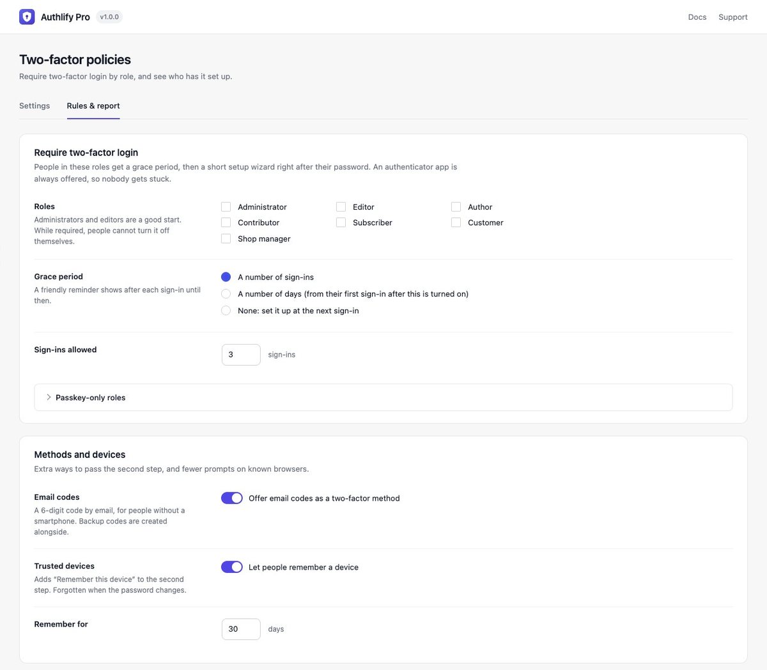Check the Administrator role checkbox

coord(226,206)
